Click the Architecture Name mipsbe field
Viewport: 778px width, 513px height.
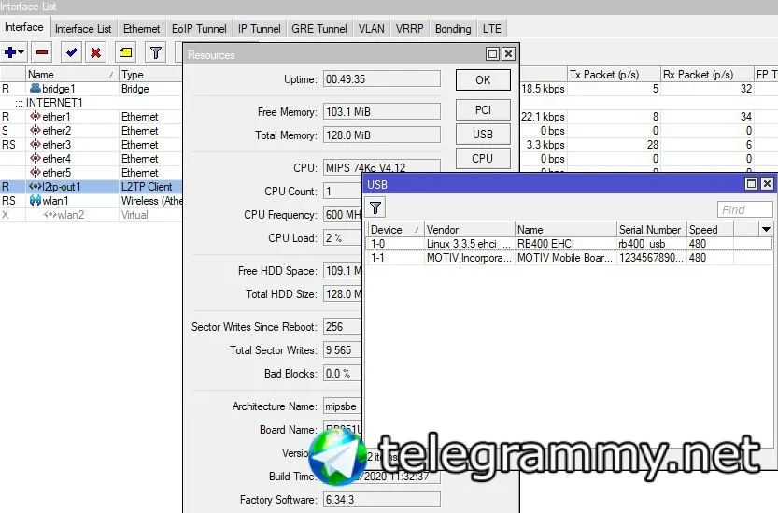(x=343, y=406)
